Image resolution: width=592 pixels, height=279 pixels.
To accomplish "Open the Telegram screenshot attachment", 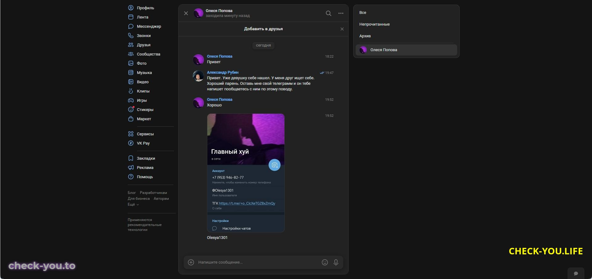I will click(246, 173).
